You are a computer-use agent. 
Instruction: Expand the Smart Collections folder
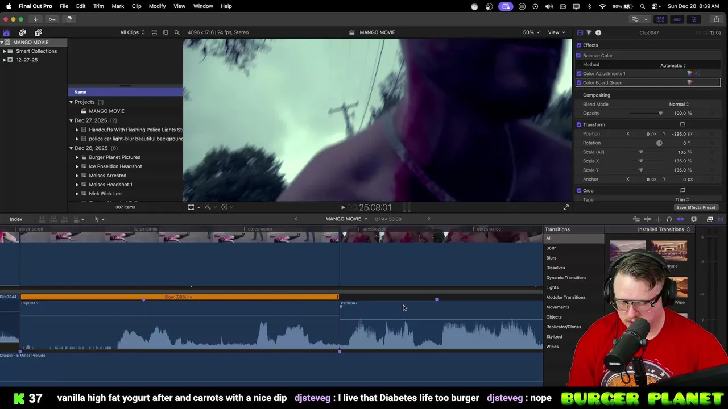click(x=5, y=51)
